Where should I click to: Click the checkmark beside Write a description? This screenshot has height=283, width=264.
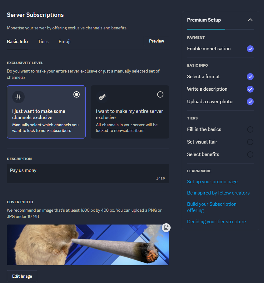click(250, 89)
